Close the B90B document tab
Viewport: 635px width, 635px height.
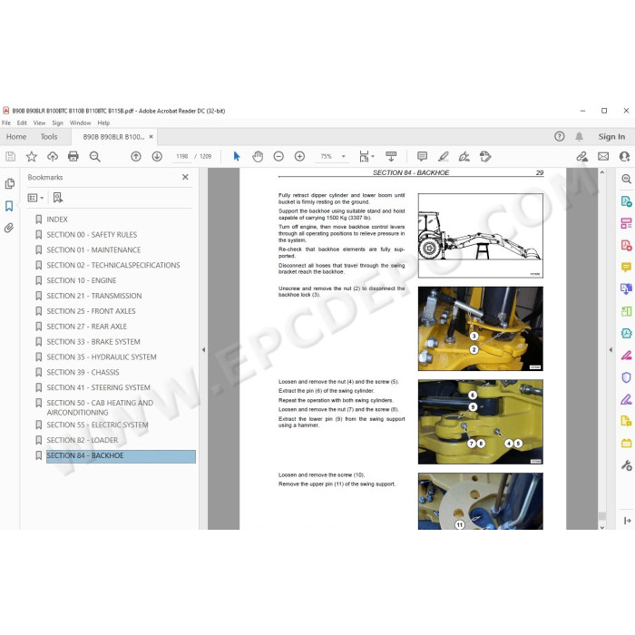coord(151,137)
